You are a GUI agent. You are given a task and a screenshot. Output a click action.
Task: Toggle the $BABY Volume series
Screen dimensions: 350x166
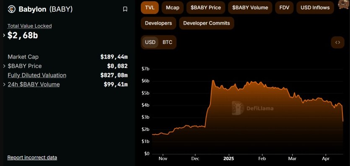pyautogui.click(x=250, y=8)
